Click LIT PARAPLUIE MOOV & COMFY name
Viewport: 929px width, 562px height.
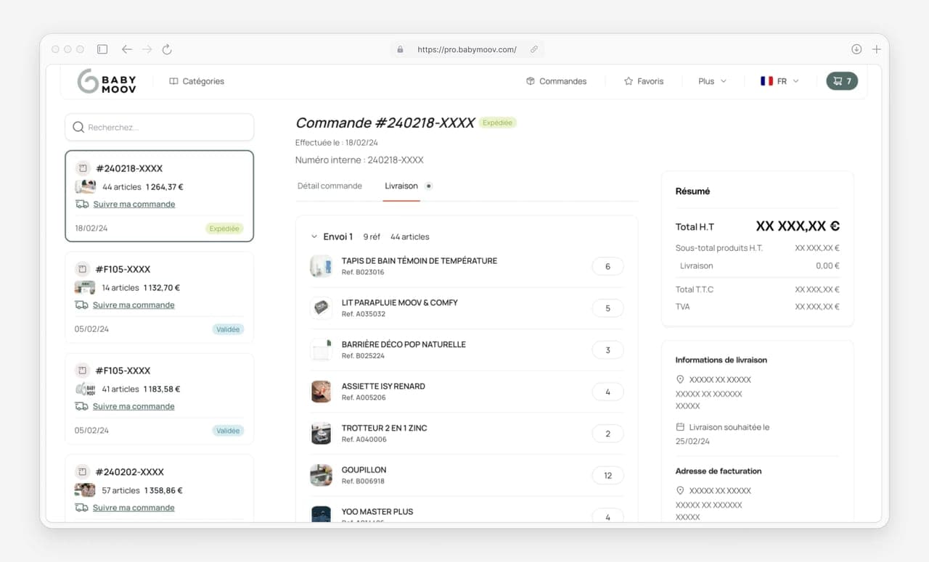[x=400, y=303]
